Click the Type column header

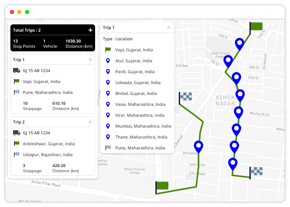tap(108, 39)
